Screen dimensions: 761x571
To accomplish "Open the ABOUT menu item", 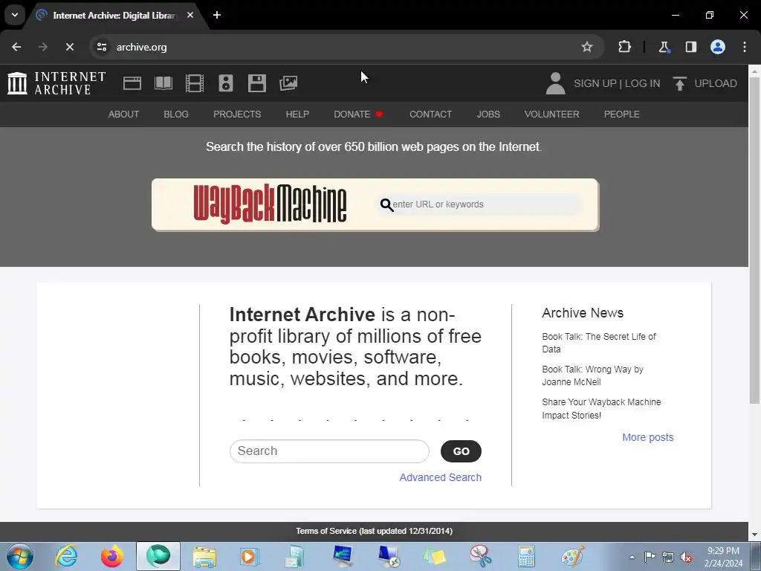I will pos(123,114).
